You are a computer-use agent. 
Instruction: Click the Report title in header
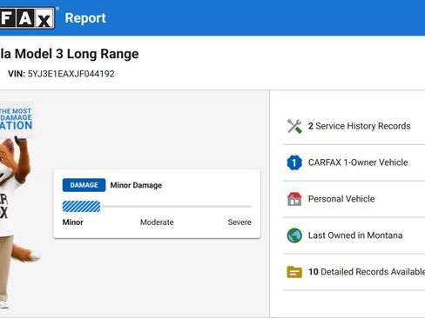[85, 18]
